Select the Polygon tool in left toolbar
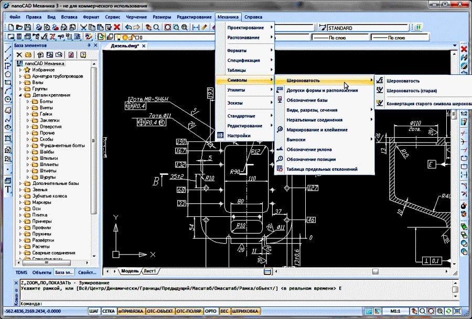Screen dimensions: 472x319 pyautogui.click(x=8, y=74)
